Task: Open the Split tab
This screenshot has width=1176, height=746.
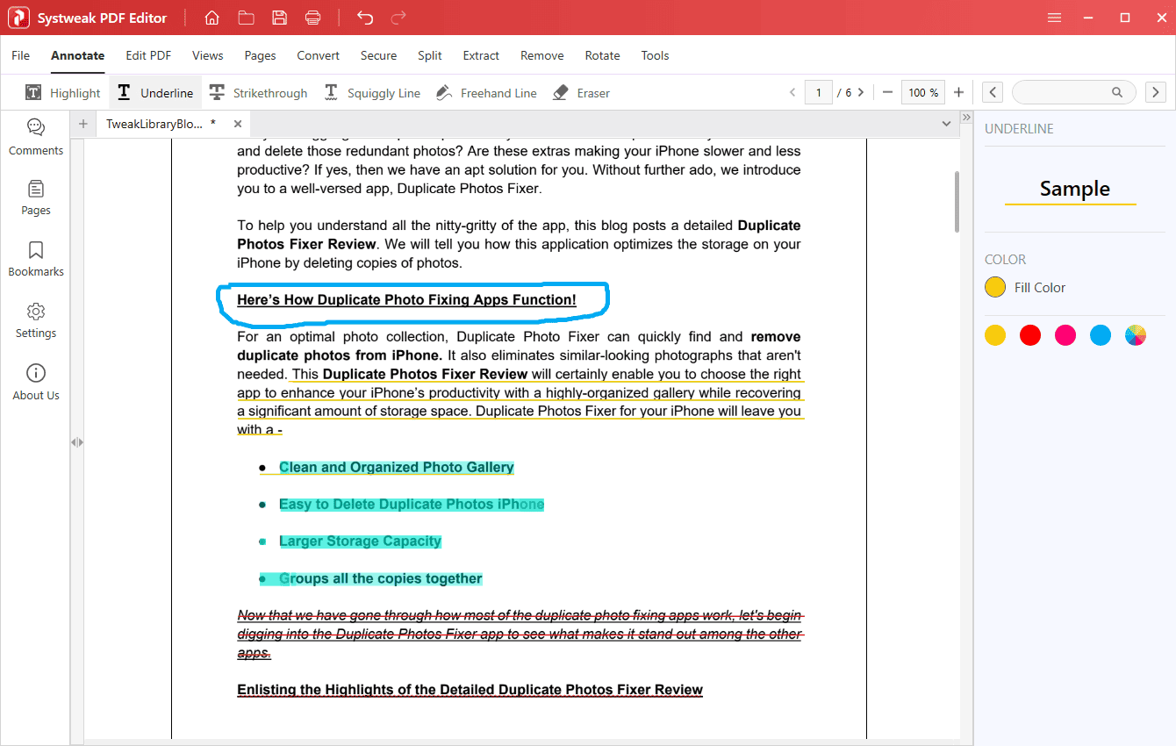Action: pyautogui.click(x=430, y=55)
